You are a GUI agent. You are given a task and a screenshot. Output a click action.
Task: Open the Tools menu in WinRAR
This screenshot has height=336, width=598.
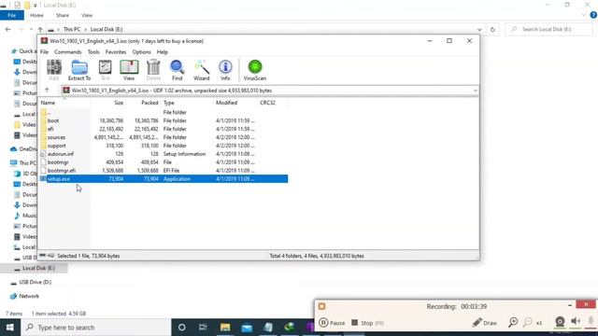(x=93, y=52)
